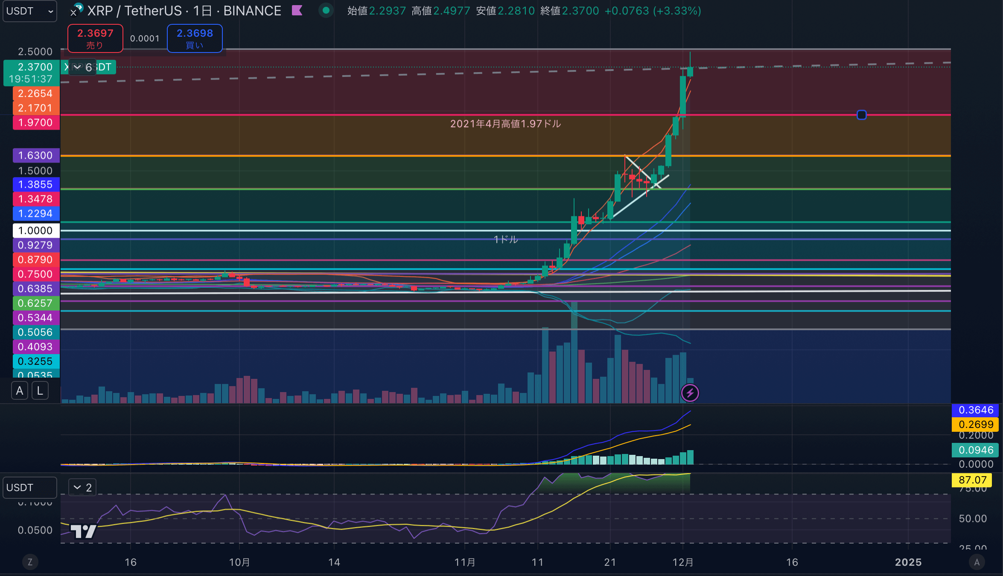Image resolution: width=1003 pixels, height=576 pixels.
Task: Click the purple lightning bolt event icon
Action: [x=690, y=393]
